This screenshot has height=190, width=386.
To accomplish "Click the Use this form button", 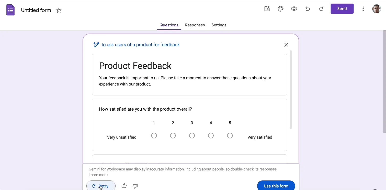I will pos(276,186).
